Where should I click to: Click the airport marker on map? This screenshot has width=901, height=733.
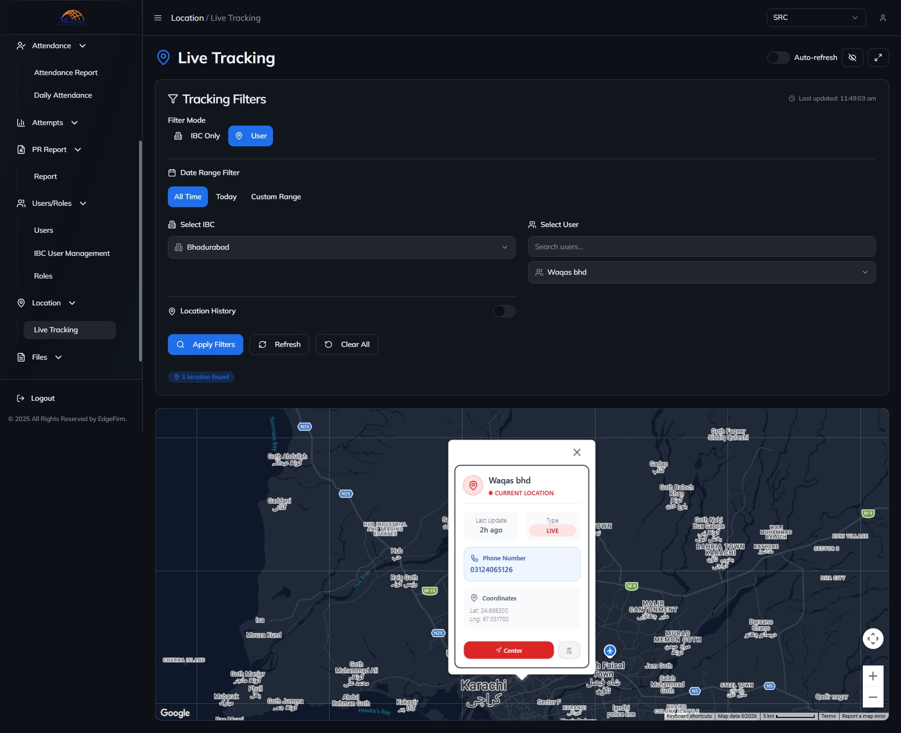610,651
